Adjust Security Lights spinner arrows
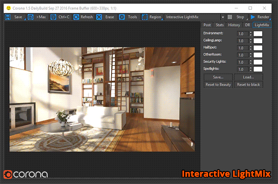 [x=251, y=62]
